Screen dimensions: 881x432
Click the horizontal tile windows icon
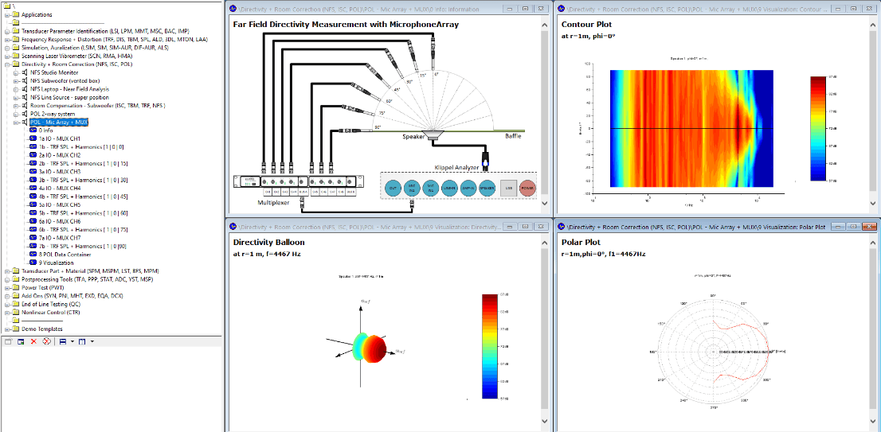64,341
